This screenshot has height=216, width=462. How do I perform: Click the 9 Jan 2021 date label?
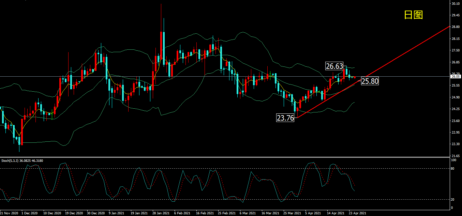tap(117, 213)
